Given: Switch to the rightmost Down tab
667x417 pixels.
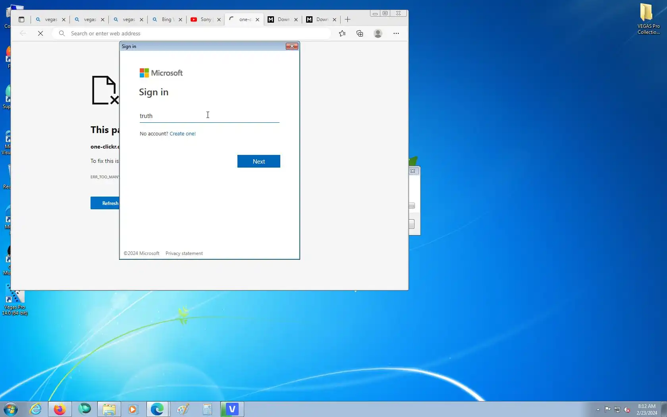Looking at the screenshot, I should [x=322, y=19].
